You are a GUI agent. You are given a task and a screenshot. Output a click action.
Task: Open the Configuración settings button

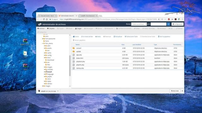coord(177,24)
